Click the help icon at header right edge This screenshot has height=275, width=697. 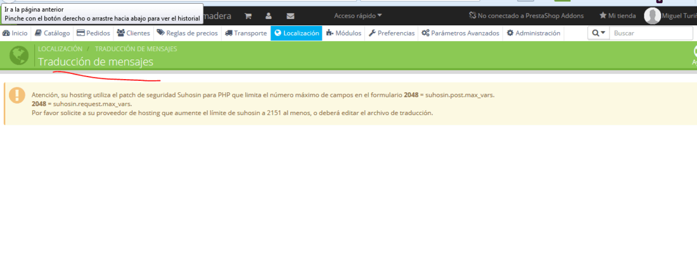pyautogui.click(x=694, y=54)
